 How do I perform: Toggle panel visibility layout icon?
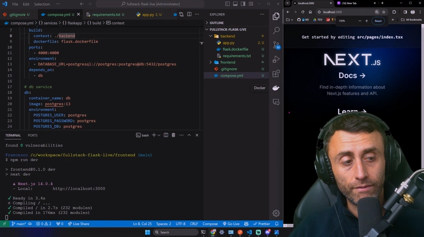[235, 4]
